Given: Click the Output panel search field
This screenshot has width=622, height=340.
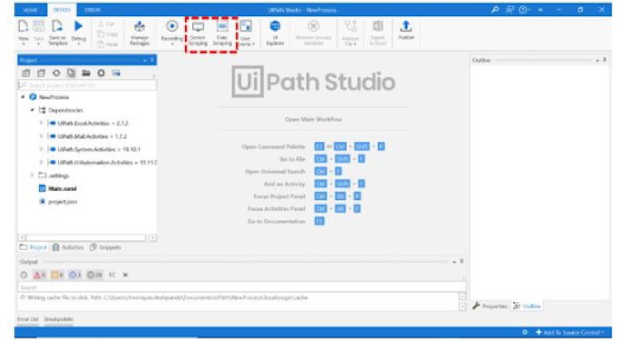Looking at the screenshot, I should point(241,287).
